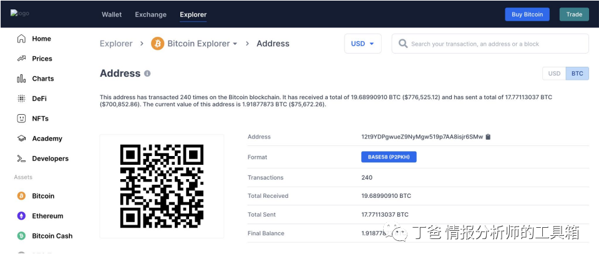Click the Developers terminal icon
Viewport: 599px width, 259px height.
(21, 159)
